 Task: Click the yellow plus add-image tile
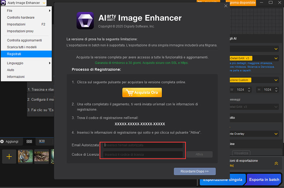click(9, 156)
